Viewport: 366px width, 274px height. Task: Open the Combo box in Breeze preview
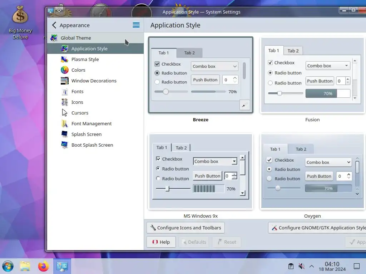[214, 66]
